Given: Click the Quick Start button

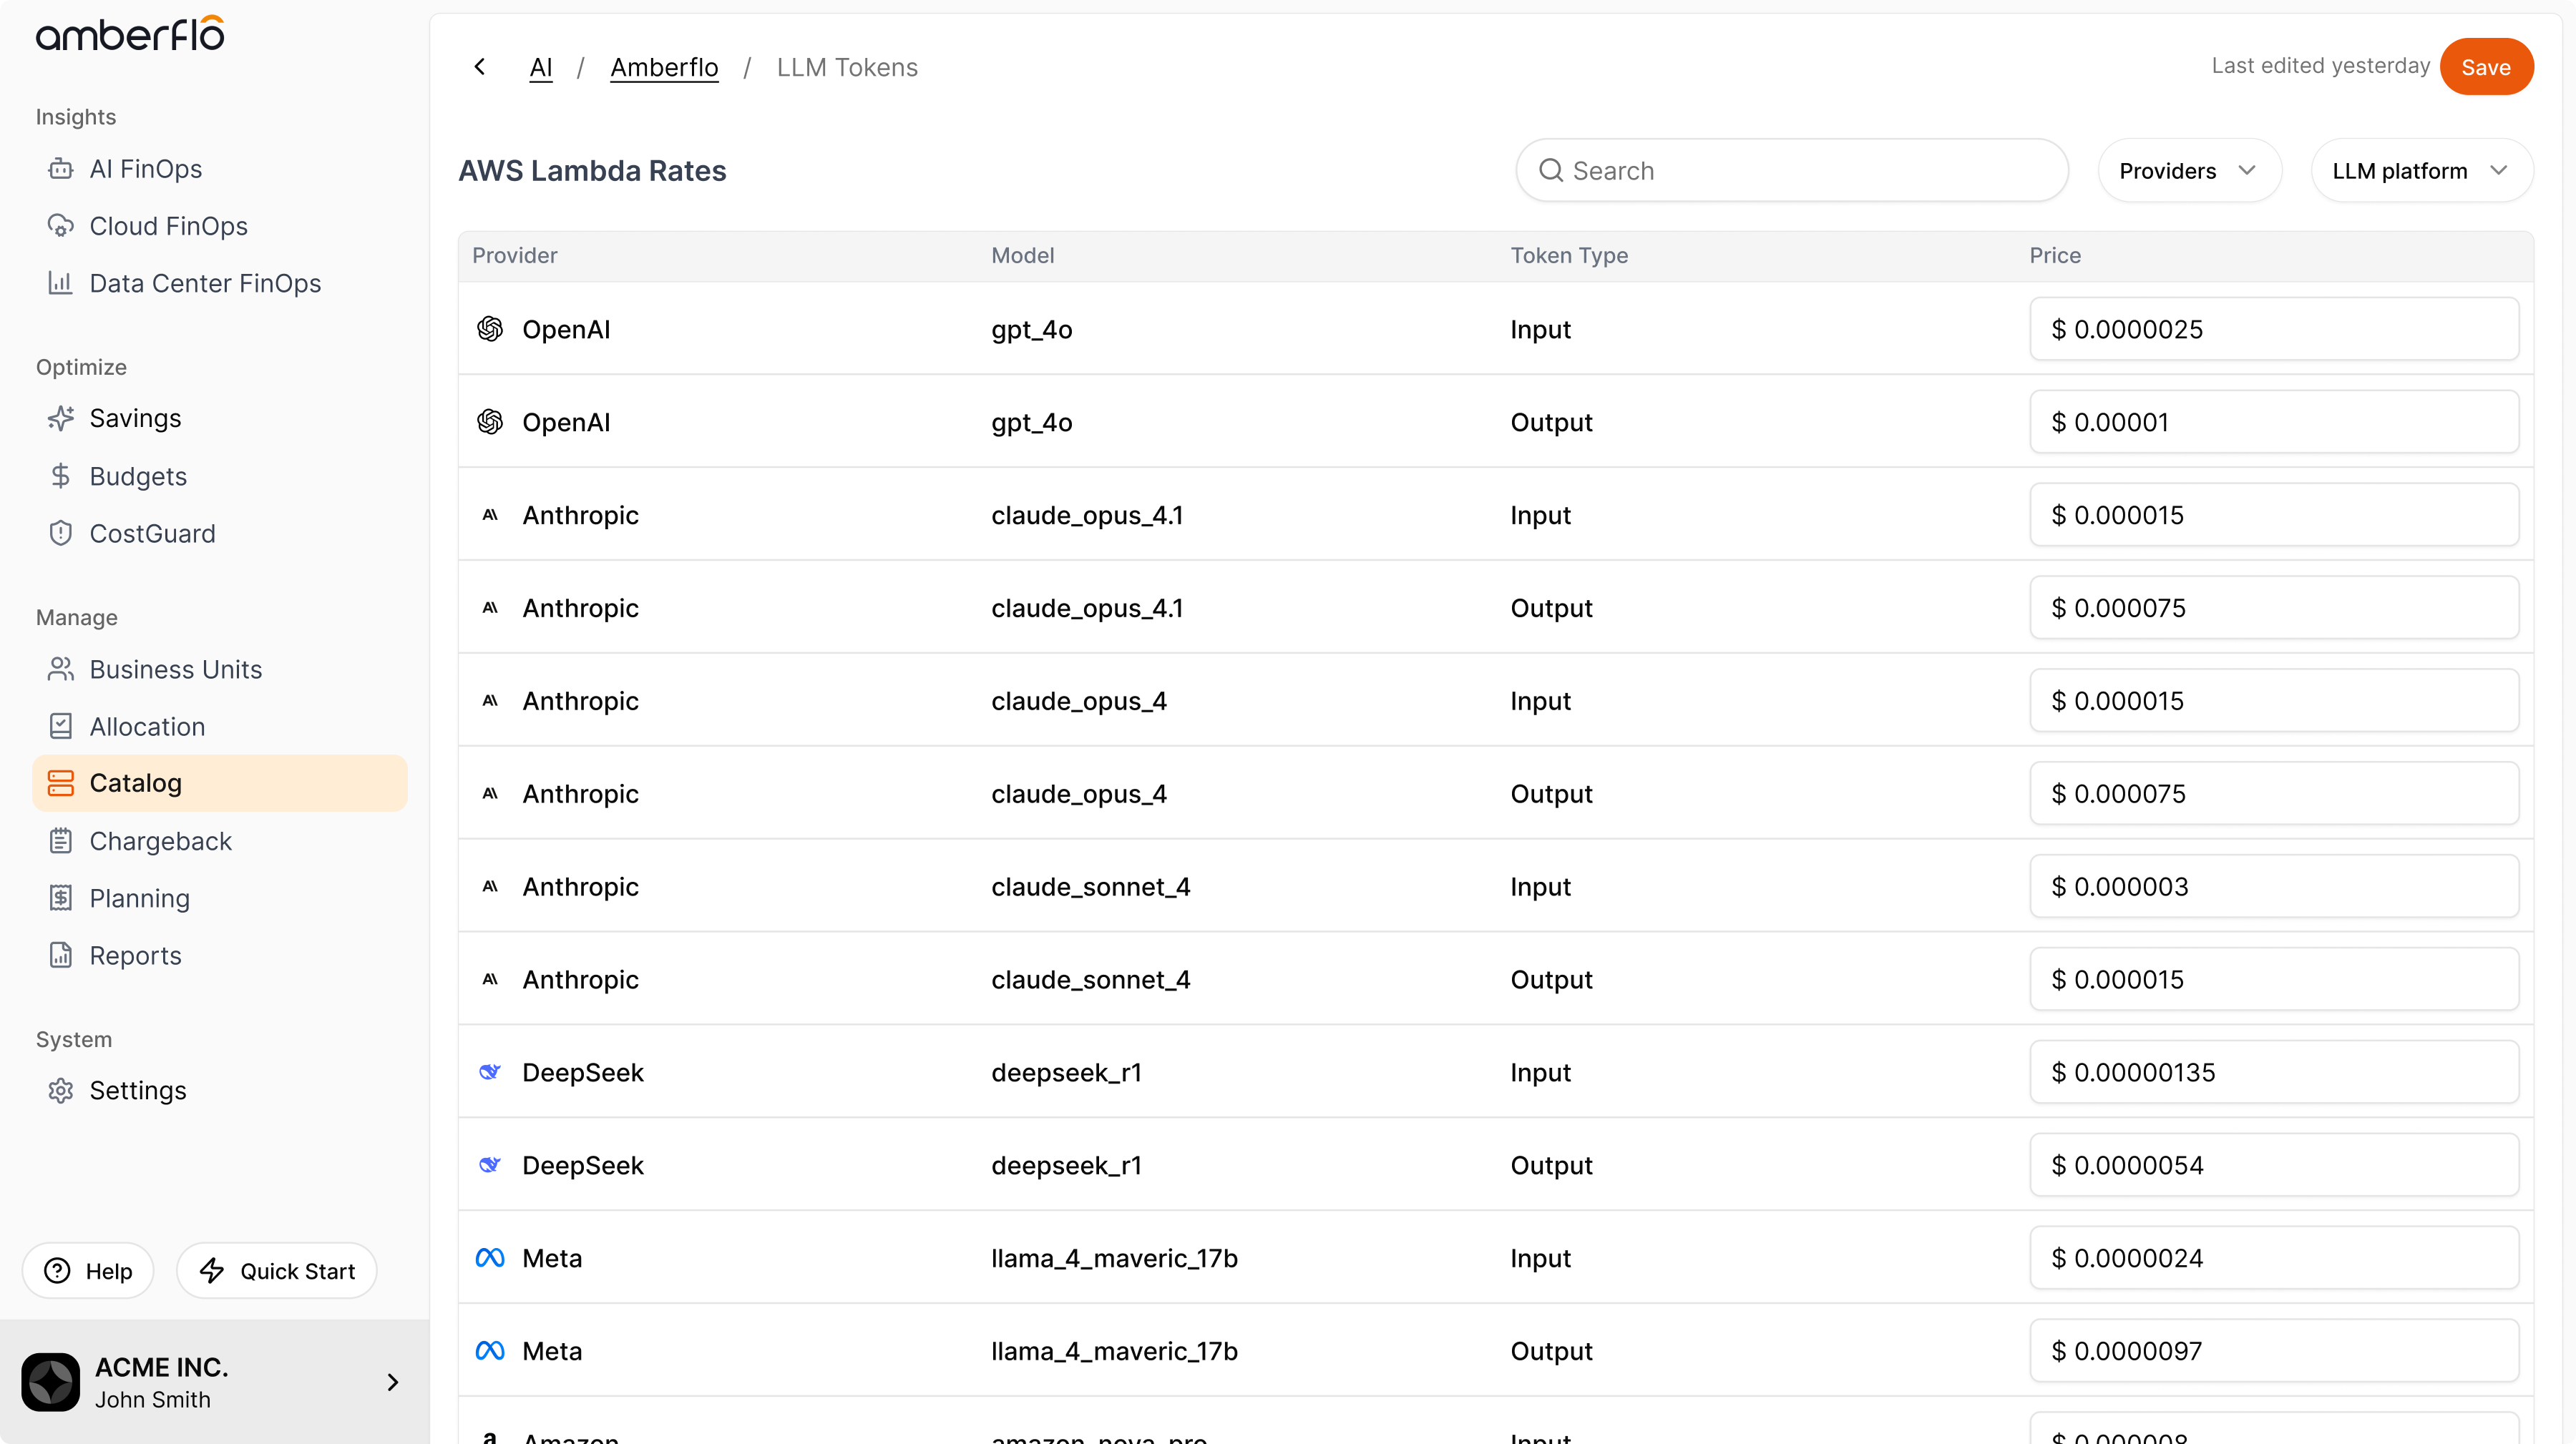Looking at the screenshot, I should point(277,1271).
